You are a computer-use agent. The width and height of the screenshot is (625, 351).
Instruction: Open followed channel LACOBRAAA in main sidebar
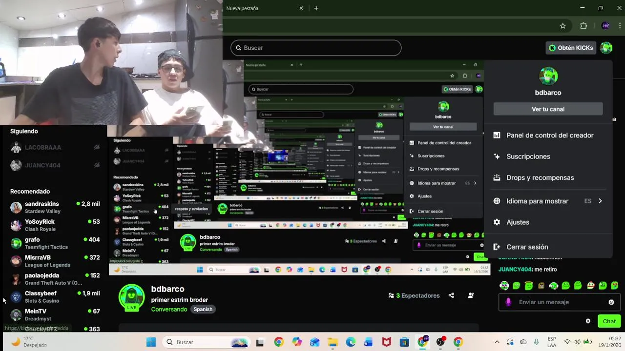(54, 147)
